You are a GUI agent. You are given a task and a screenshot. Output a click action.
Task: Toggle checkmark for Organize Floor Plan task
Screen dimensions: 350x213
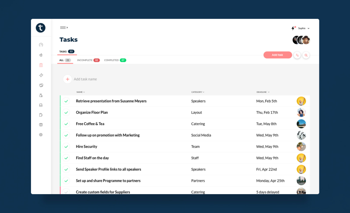66,113
